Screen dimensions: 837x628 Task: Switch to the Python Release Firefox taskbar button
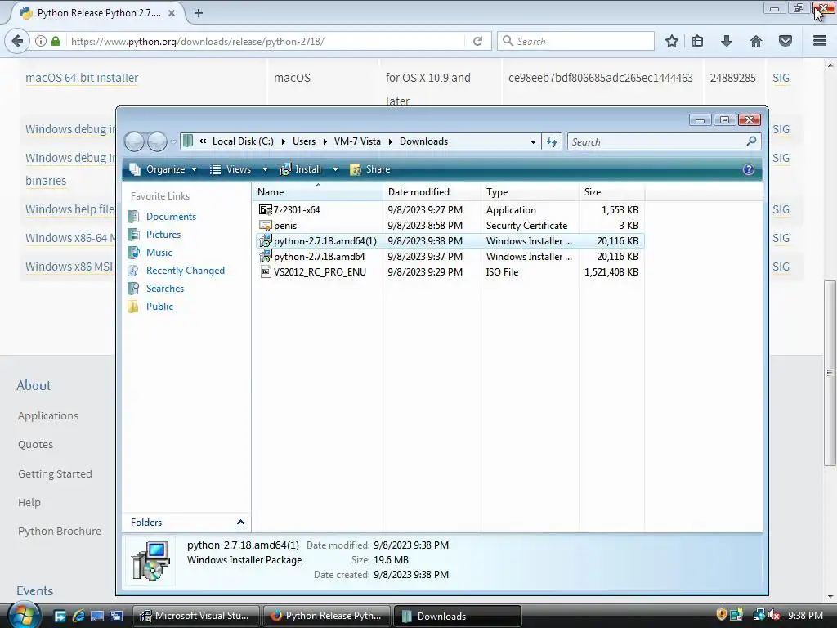pyautogui.click(x=326, y=616)
